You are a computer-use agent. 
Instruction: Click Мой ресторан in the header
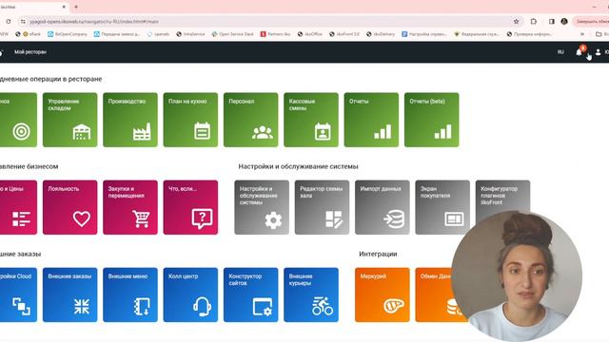[30, 52]
